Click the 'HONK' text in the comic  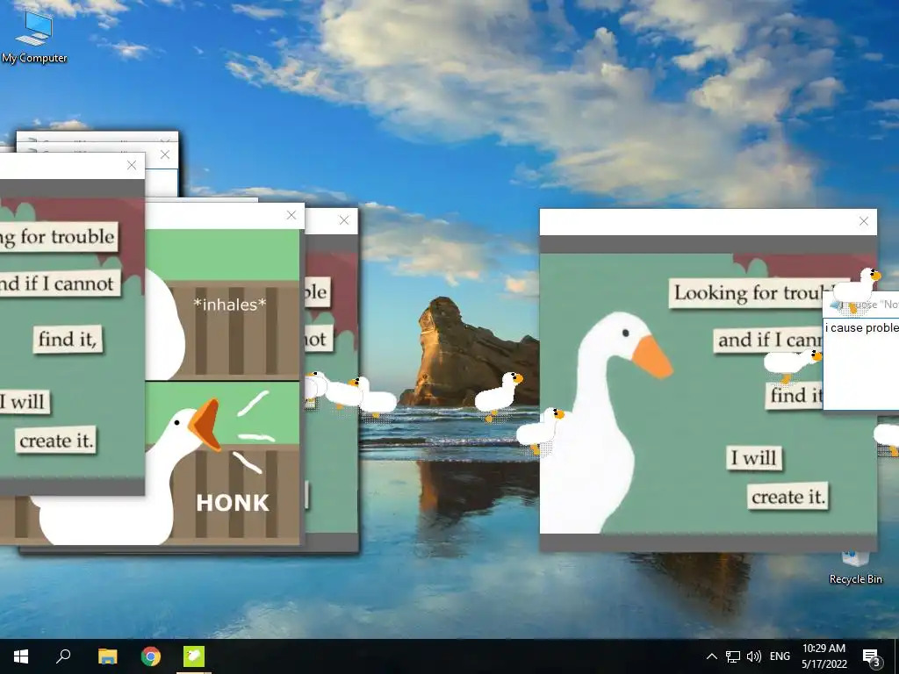232,503
